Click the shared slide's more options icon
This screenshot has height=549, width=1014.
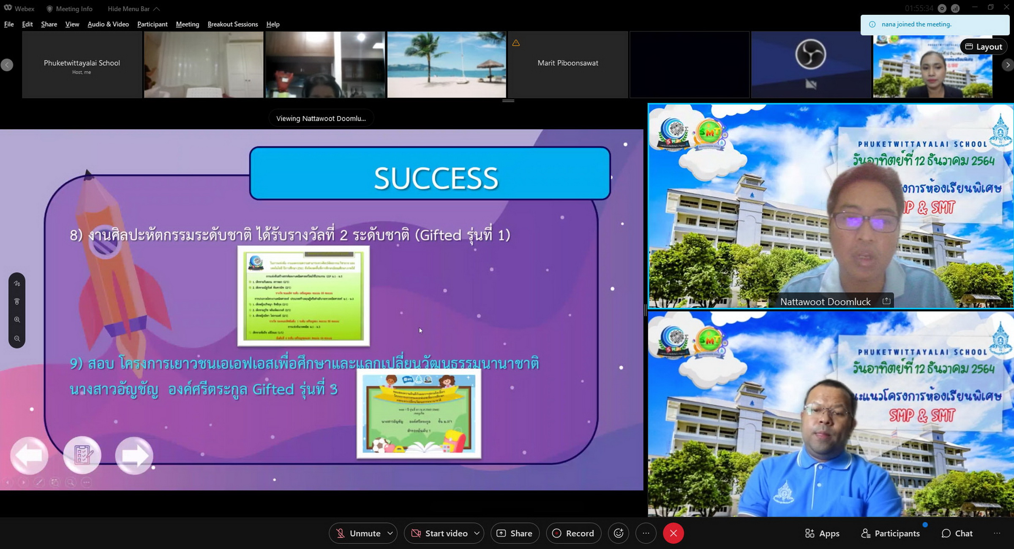pos(86,482)
